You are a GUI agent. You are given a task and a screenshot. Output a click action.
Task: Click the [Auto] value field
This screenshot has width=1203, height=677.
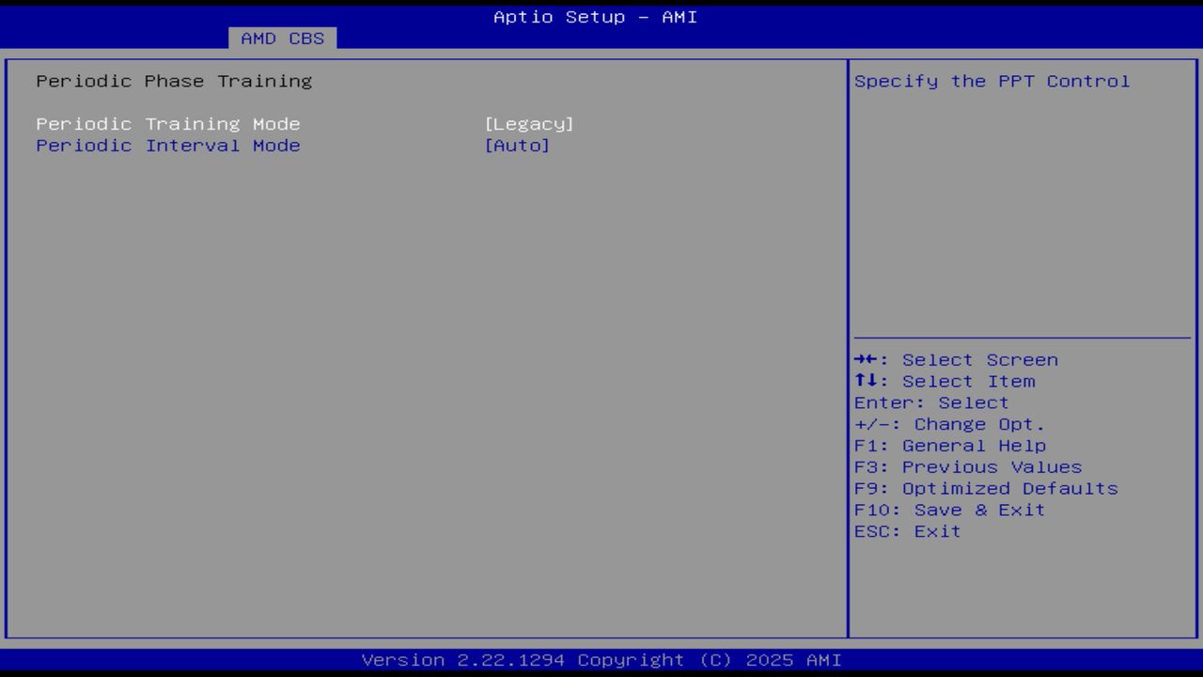point(518,145)
